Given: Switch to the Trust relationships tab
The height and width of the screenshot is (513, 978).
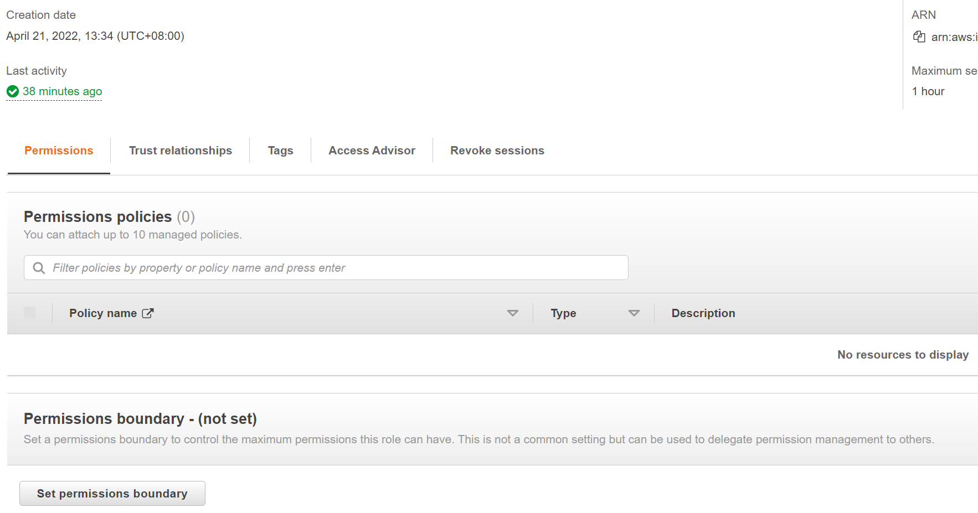Looking at the screenshot, I should (x=181, y=151).
